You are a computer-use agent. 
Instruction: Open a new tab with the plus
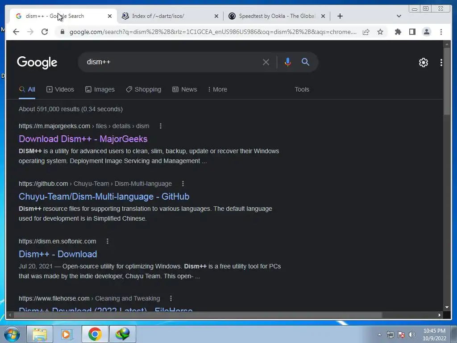click(x=340, y=16)
